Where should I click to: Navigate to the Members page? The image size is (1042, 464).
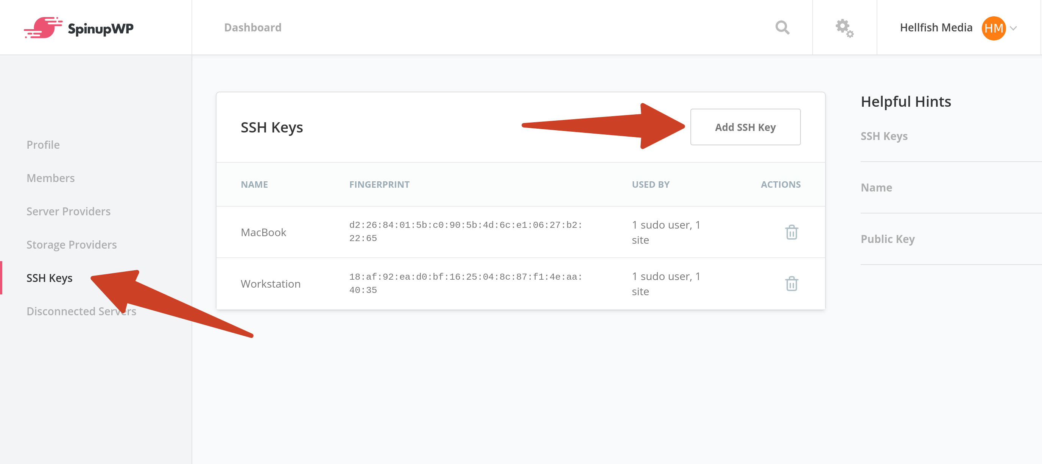tap(50, 178)
